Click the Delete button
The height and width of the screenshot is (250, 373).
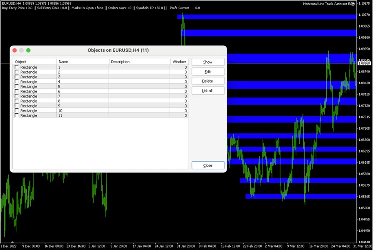(x=208, y=81)
